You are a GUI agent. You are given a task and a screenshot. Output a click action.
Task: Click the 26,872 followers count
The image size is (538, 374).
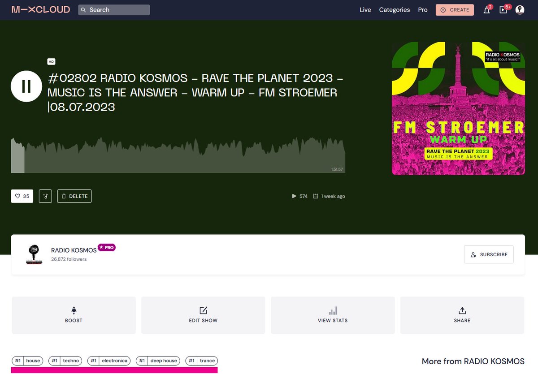pos(69,259)
